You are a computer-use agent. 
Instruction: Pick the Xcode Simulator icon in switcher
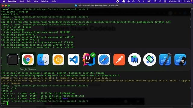coord(180,59)
